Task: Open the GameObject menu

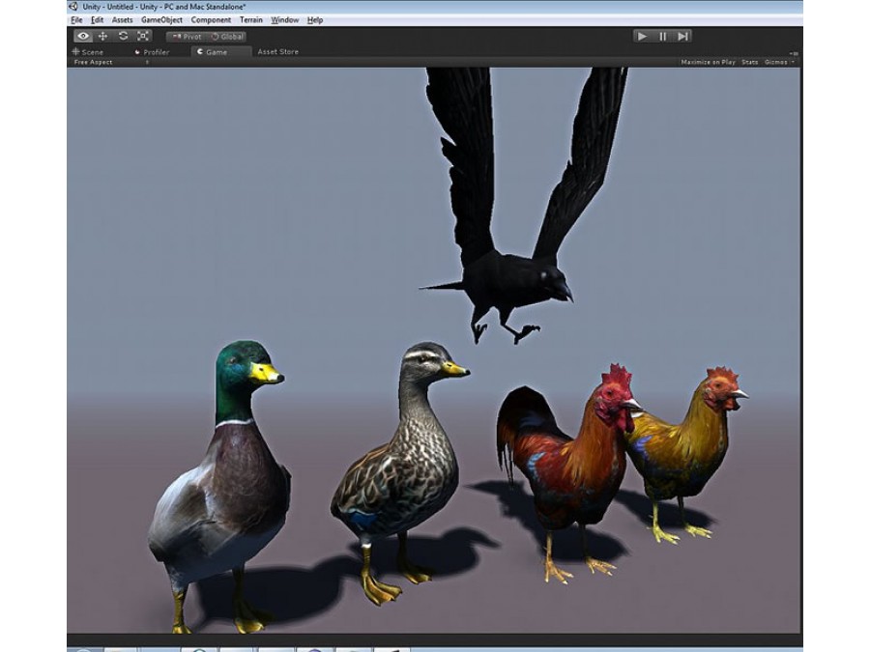Action: tap(161, 20)
